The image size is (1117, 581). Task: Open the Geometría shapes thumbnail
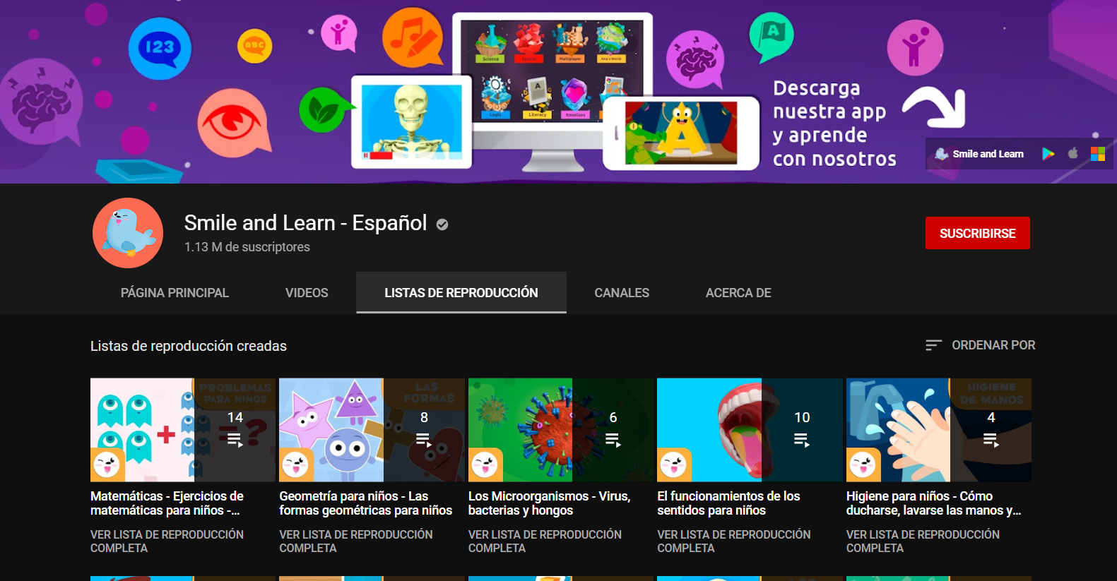coord(372,430)
